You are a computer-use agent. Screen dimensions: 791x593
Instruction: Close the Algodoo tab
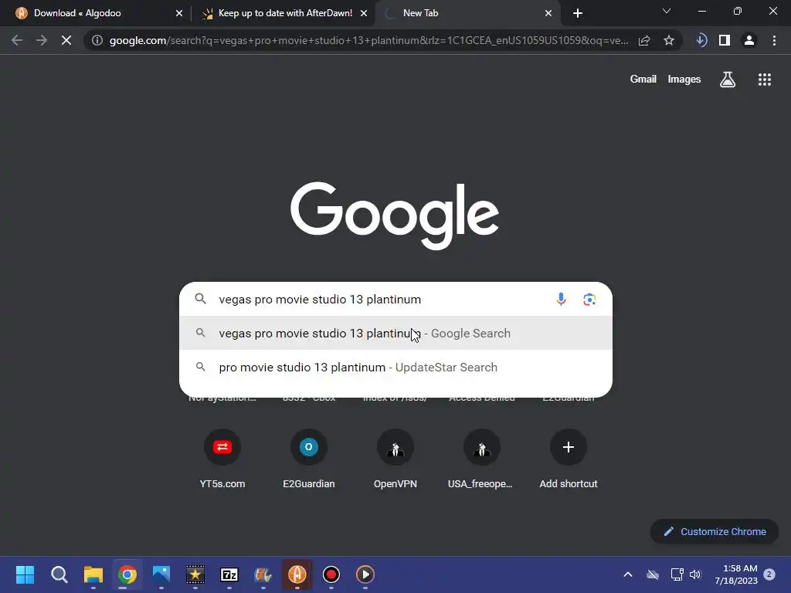179,14
